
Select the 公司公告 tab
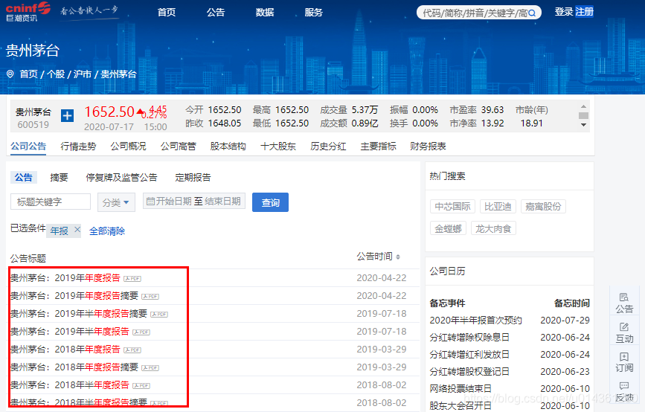(x=28, y=147)
